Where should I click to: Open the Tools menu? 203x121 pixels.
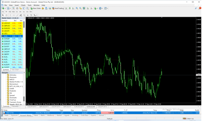[29, 5]
